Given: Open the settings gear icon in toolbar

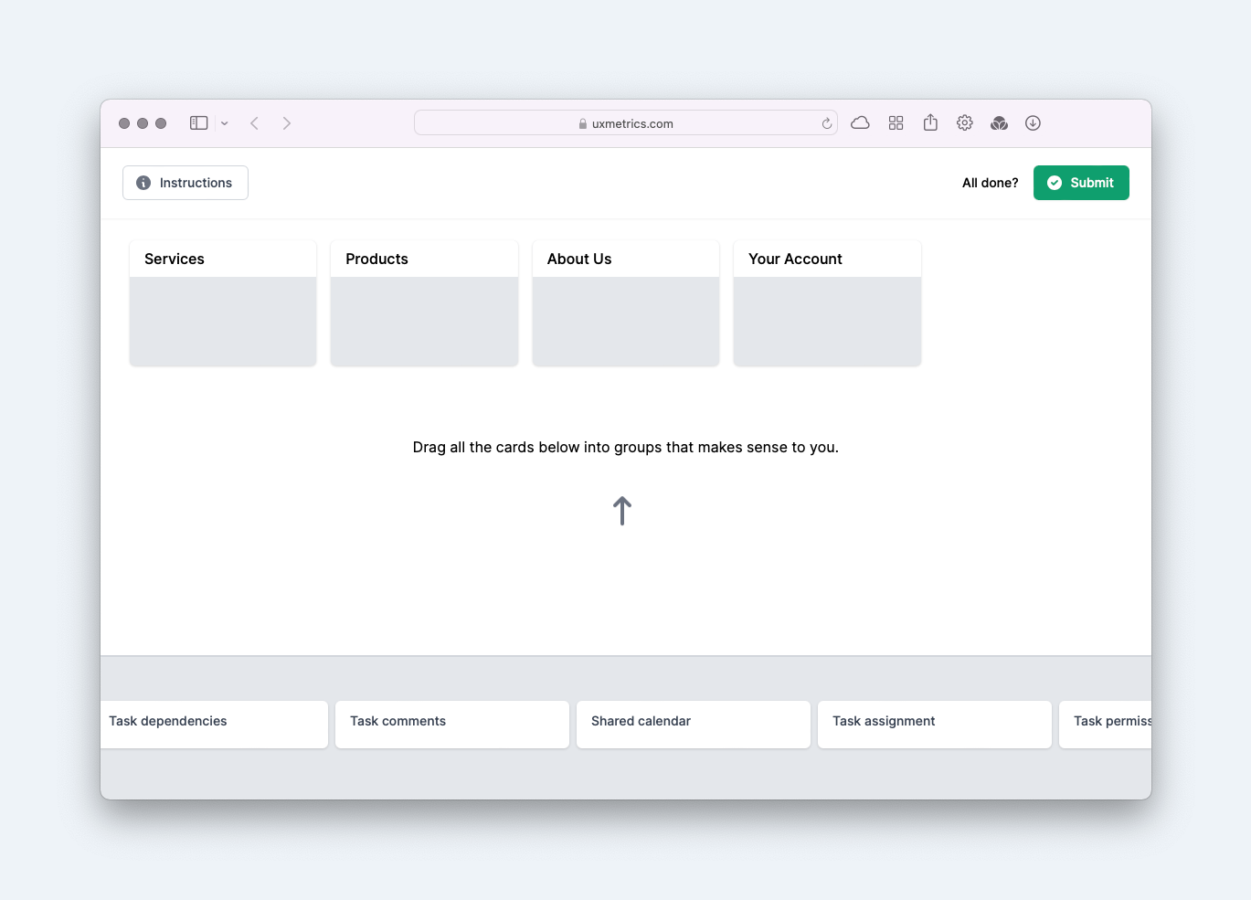Looking at the screenshot, I should (x=965, y=123).
